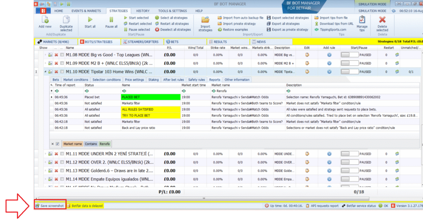Remove M1.12 strategy with red X

[x=56, y=162]
